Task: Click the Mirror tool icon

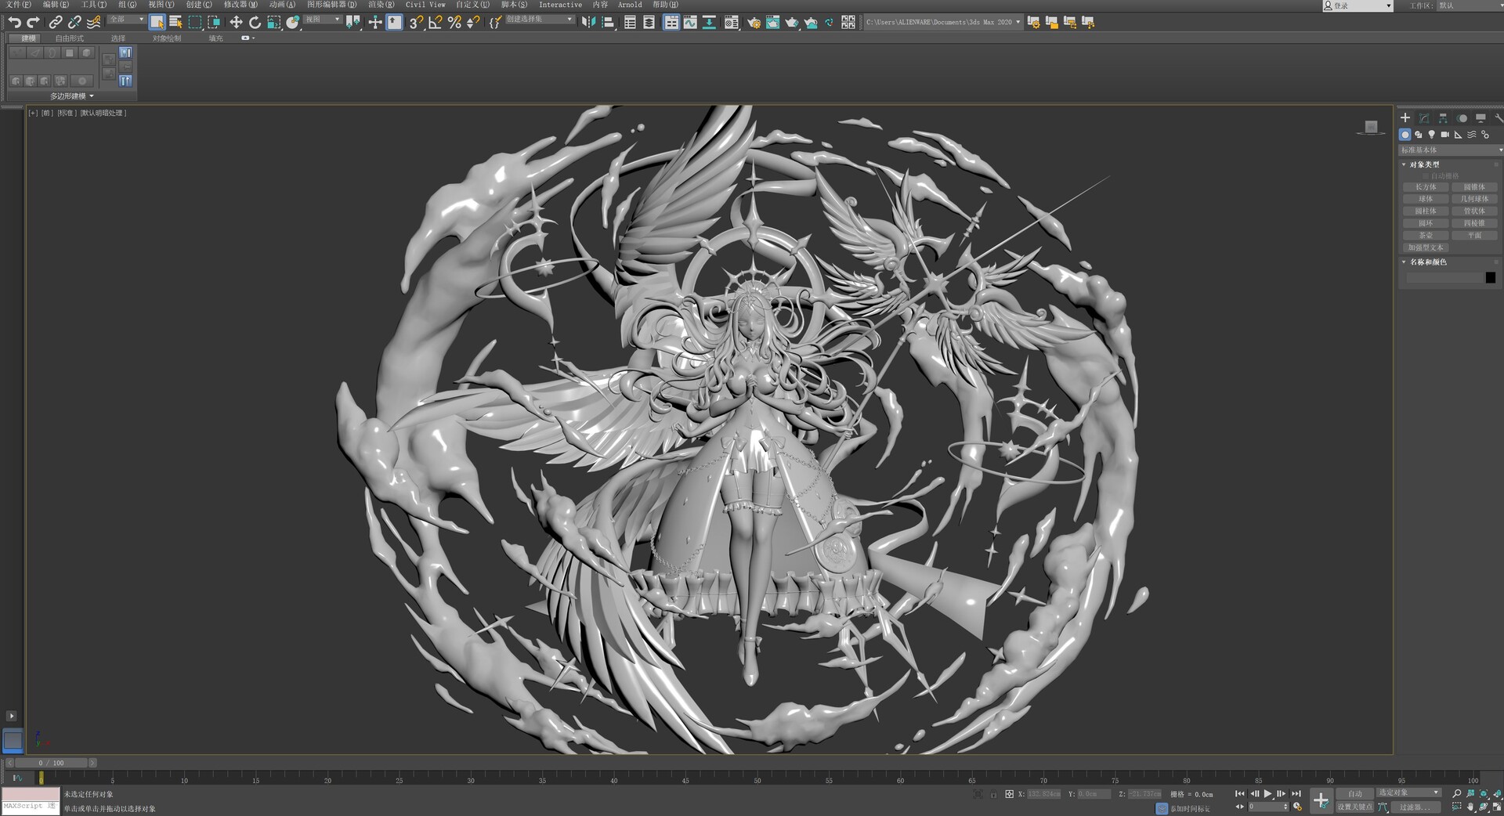Action: [x=588, y=23]
